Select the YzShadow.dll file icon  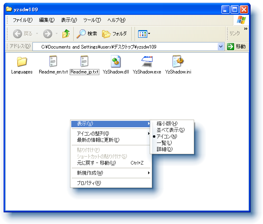coord(116,61)
